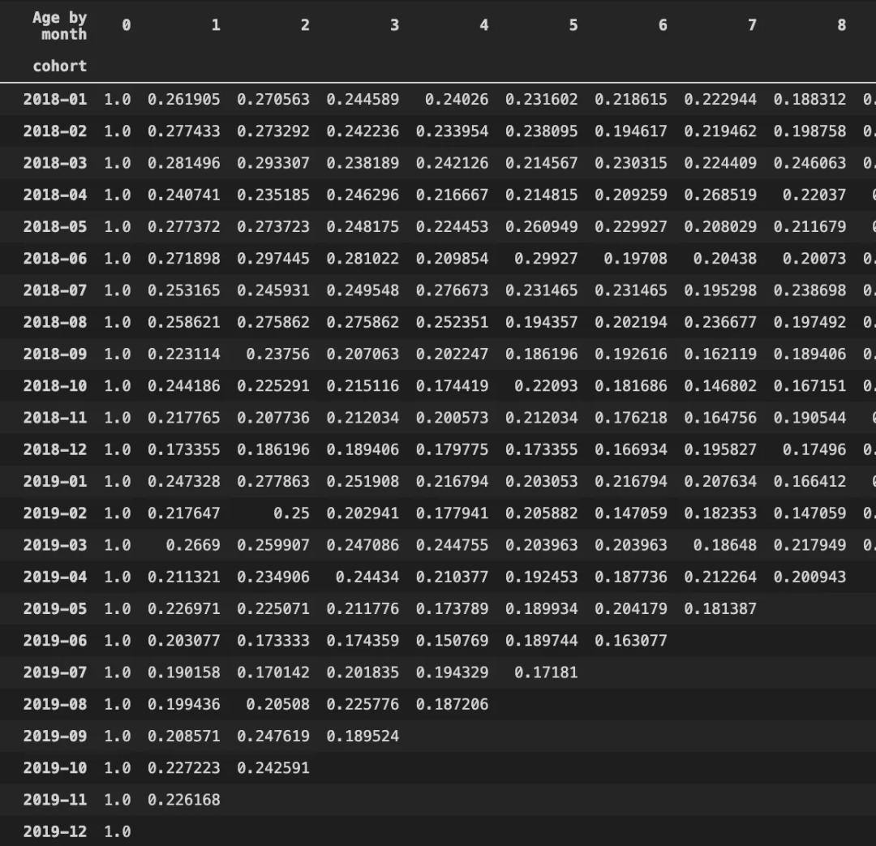This screenshot has width=876, height=846.
Task: Click cell value 0.189524
Action: point(363,736)
